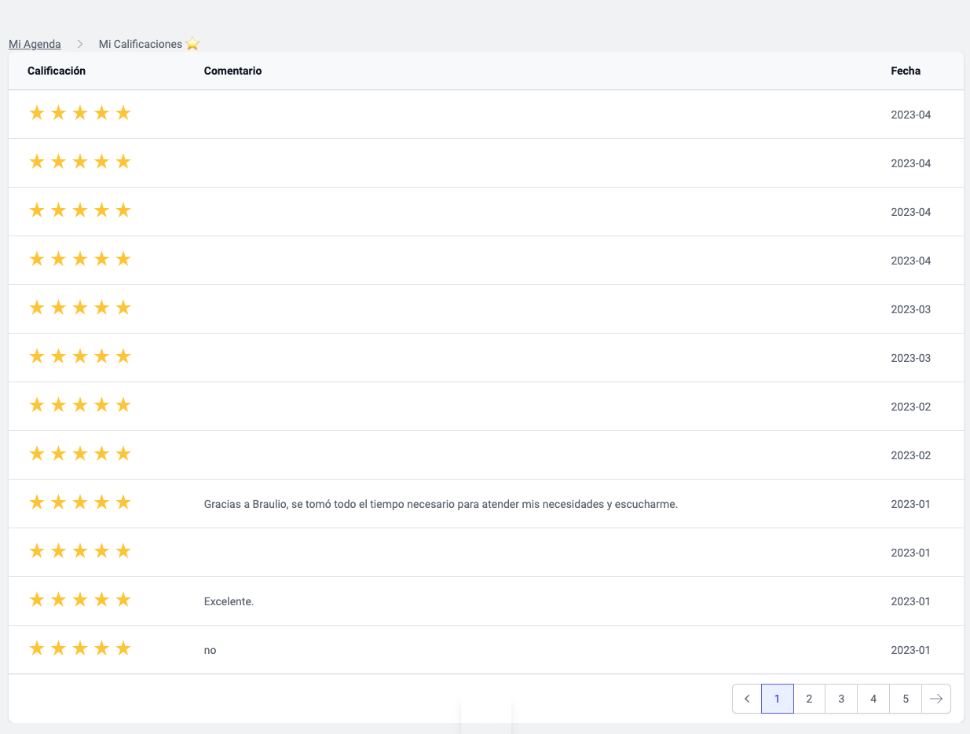Open the Mi Agenda breadcrumb link

click(35, 45)
